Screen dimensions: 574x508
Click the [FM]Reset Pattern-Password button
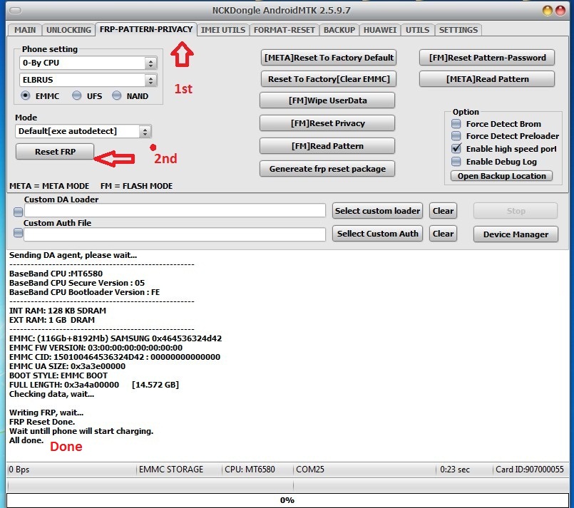(487, 58)
